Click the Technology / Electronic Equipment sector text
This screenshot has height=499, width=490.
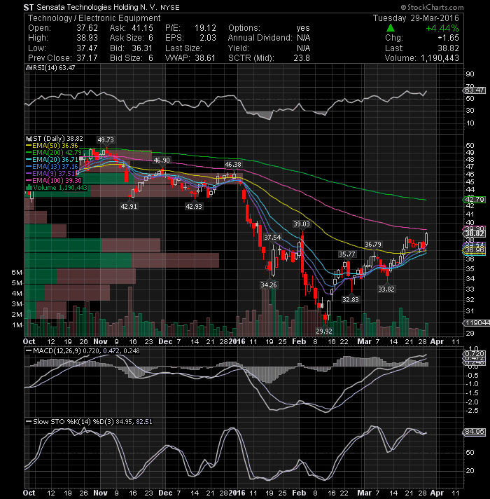pos(94,18)
